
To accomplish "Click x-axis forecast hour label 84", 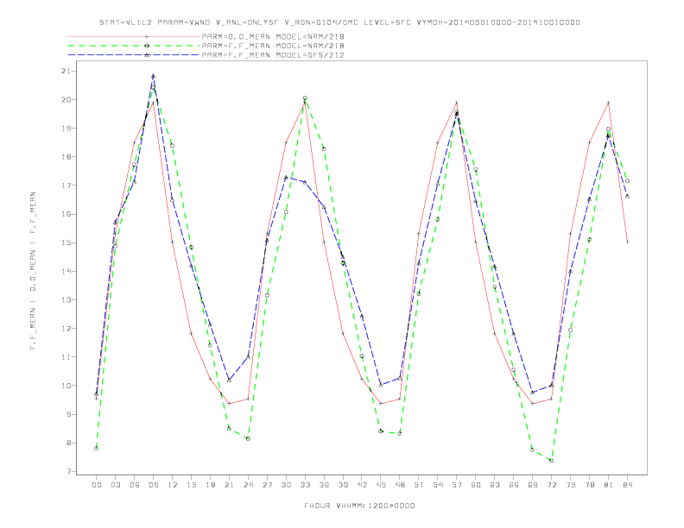I will [628, 485].
